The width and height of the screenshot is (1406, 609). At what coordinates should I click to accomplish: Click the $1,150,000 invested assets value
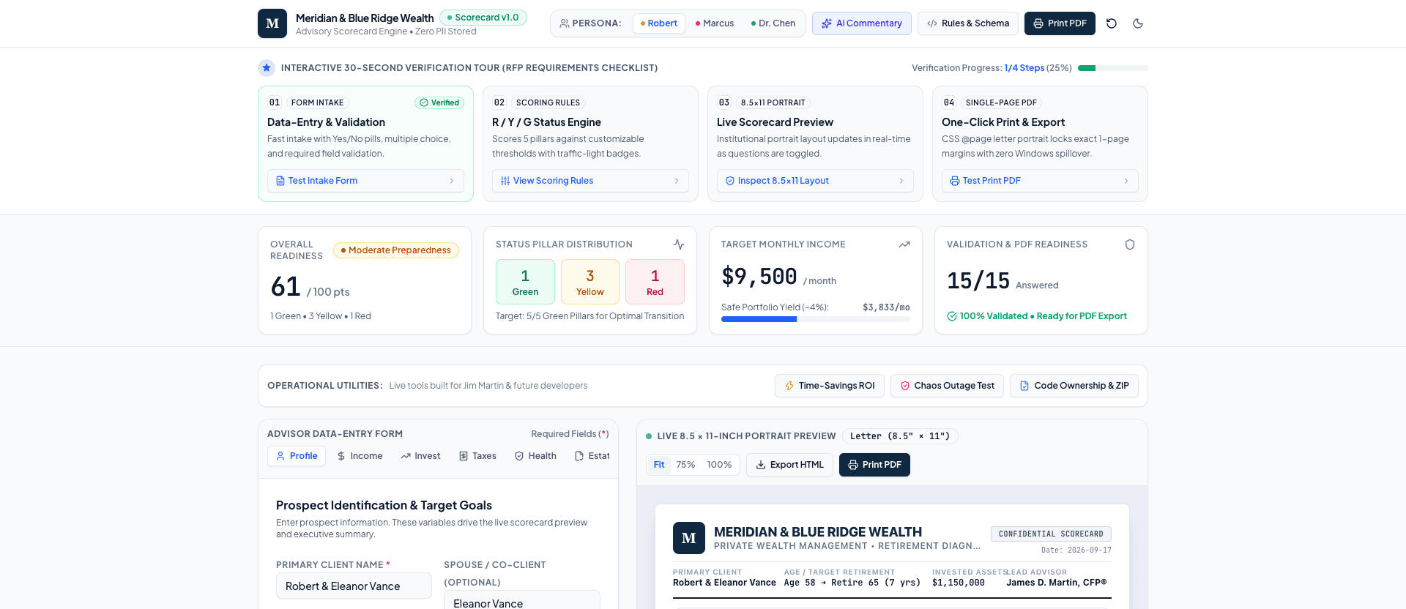tap(959, 583)
